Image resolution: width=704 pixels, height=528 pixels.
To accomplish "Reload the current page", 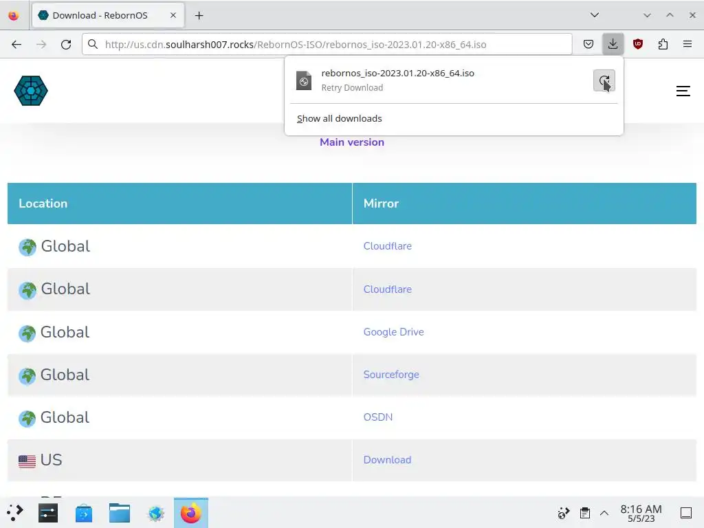I will coord(66,44).
